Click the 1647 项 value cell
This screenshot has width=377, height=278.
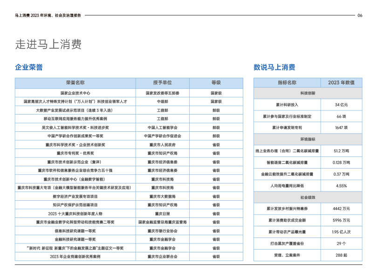pyautogui.click(x=341, y=128)
